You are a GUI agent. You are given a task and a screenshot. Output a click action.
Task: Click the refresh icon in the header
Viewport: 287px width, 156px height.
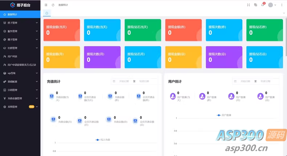(x=53, y=5)
